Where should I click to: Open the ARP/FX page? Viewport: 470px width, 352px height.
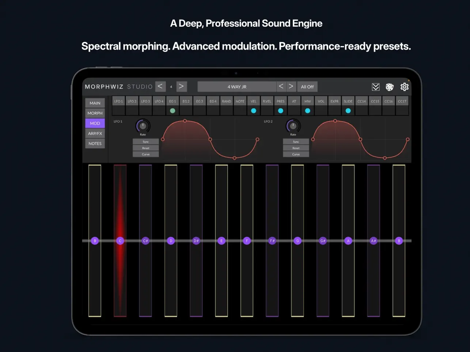coord(95,133)
